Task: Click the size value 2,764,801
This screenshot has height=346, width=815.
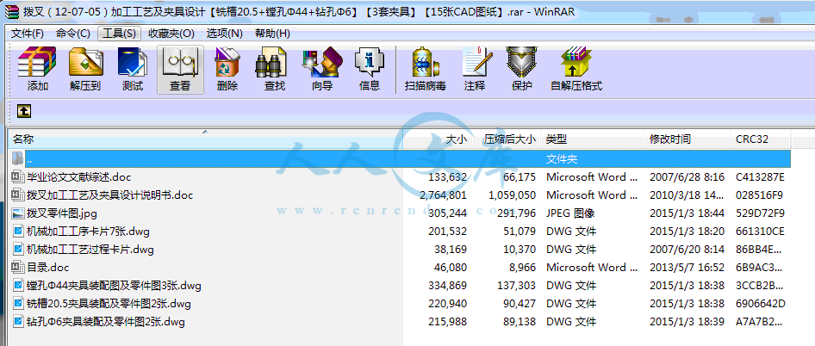Action: (x=444, y=195)
